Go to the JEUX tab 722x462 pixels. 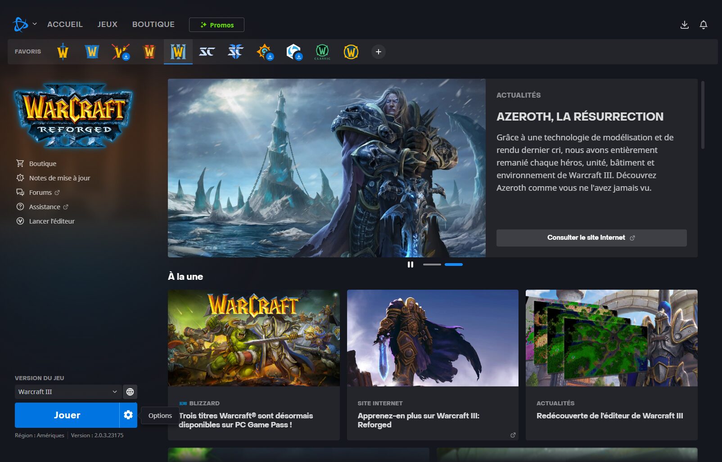point(107,24)
